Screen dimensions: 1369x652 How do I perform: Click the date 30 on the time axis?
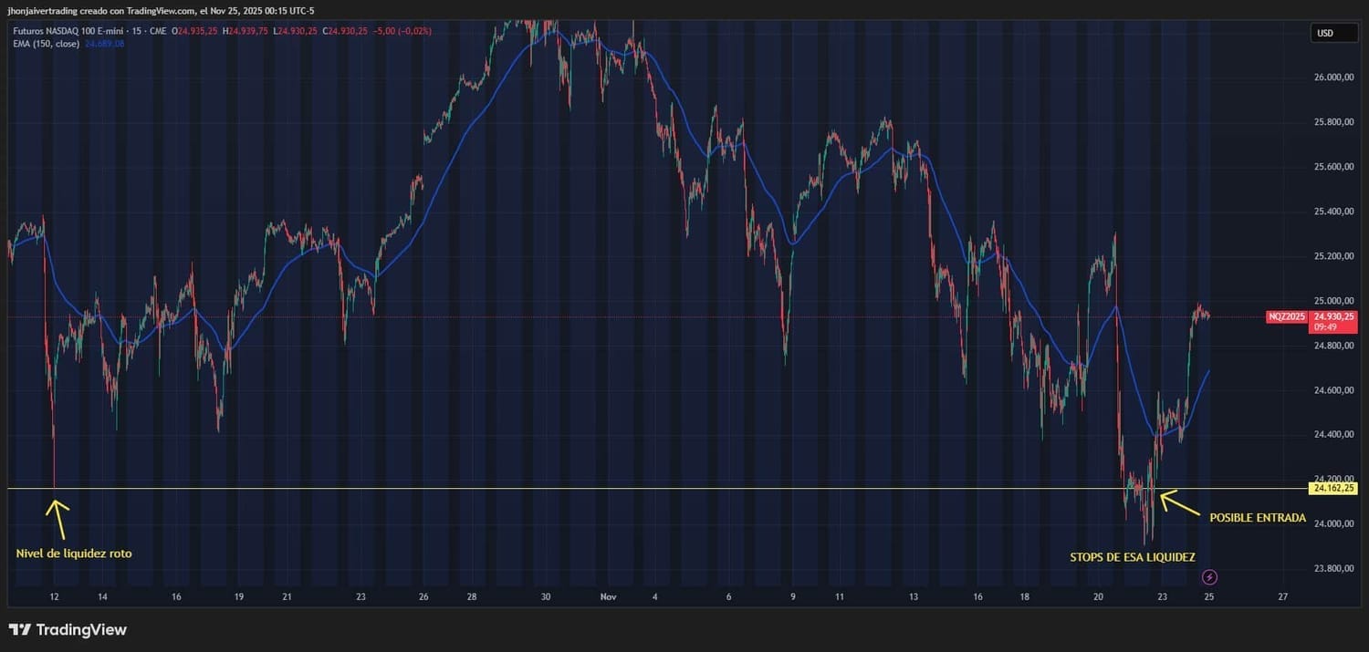point(546,597)
